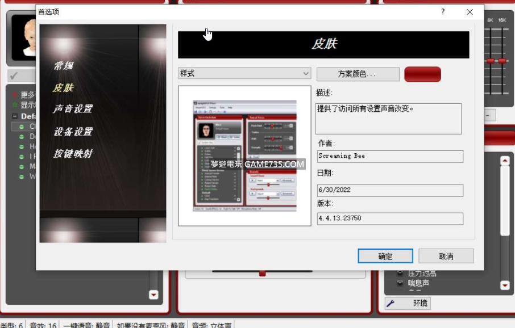Toggle the 压力过高 effect indicator
The width and height of the screenshot is (515, 328).
point(400,274)
